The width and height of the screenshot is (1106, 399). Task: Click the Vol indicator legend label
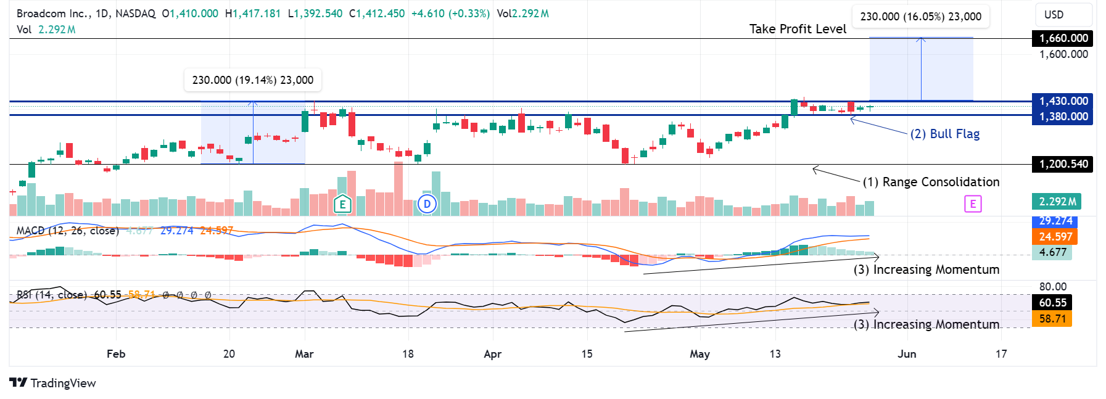pyautogui.click(x=24, y=30)
